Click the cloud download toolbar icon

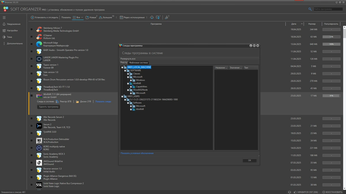[x=152, y=18]
